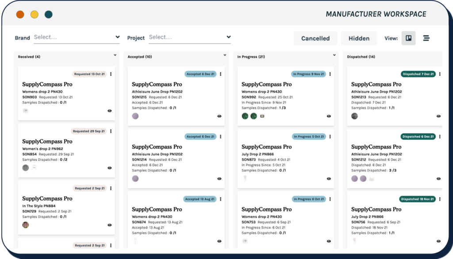Click the dark thumbnail on card SON1213
Viewport: 453px width, 259px height.
point(354,116)
